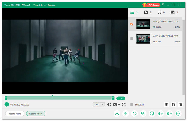The image size is (187, 121).
Task: Check the Video_250923124628.mp4 checkbox
Action: [132, 39]
